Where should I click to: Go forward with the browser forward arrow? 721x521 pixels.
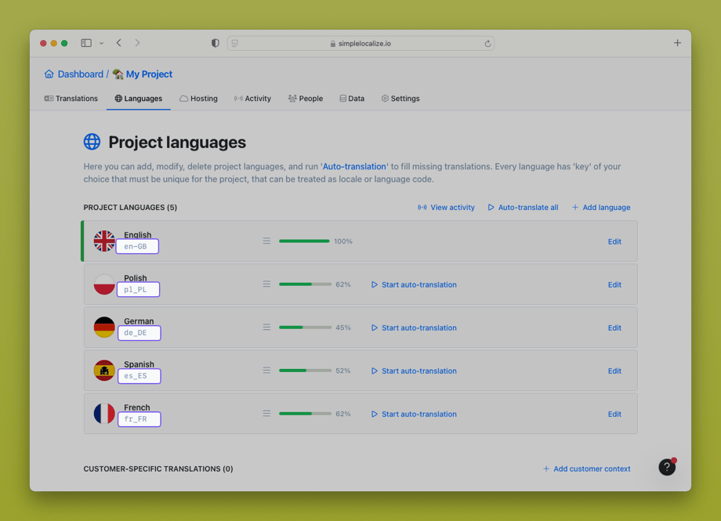[137, 43]
